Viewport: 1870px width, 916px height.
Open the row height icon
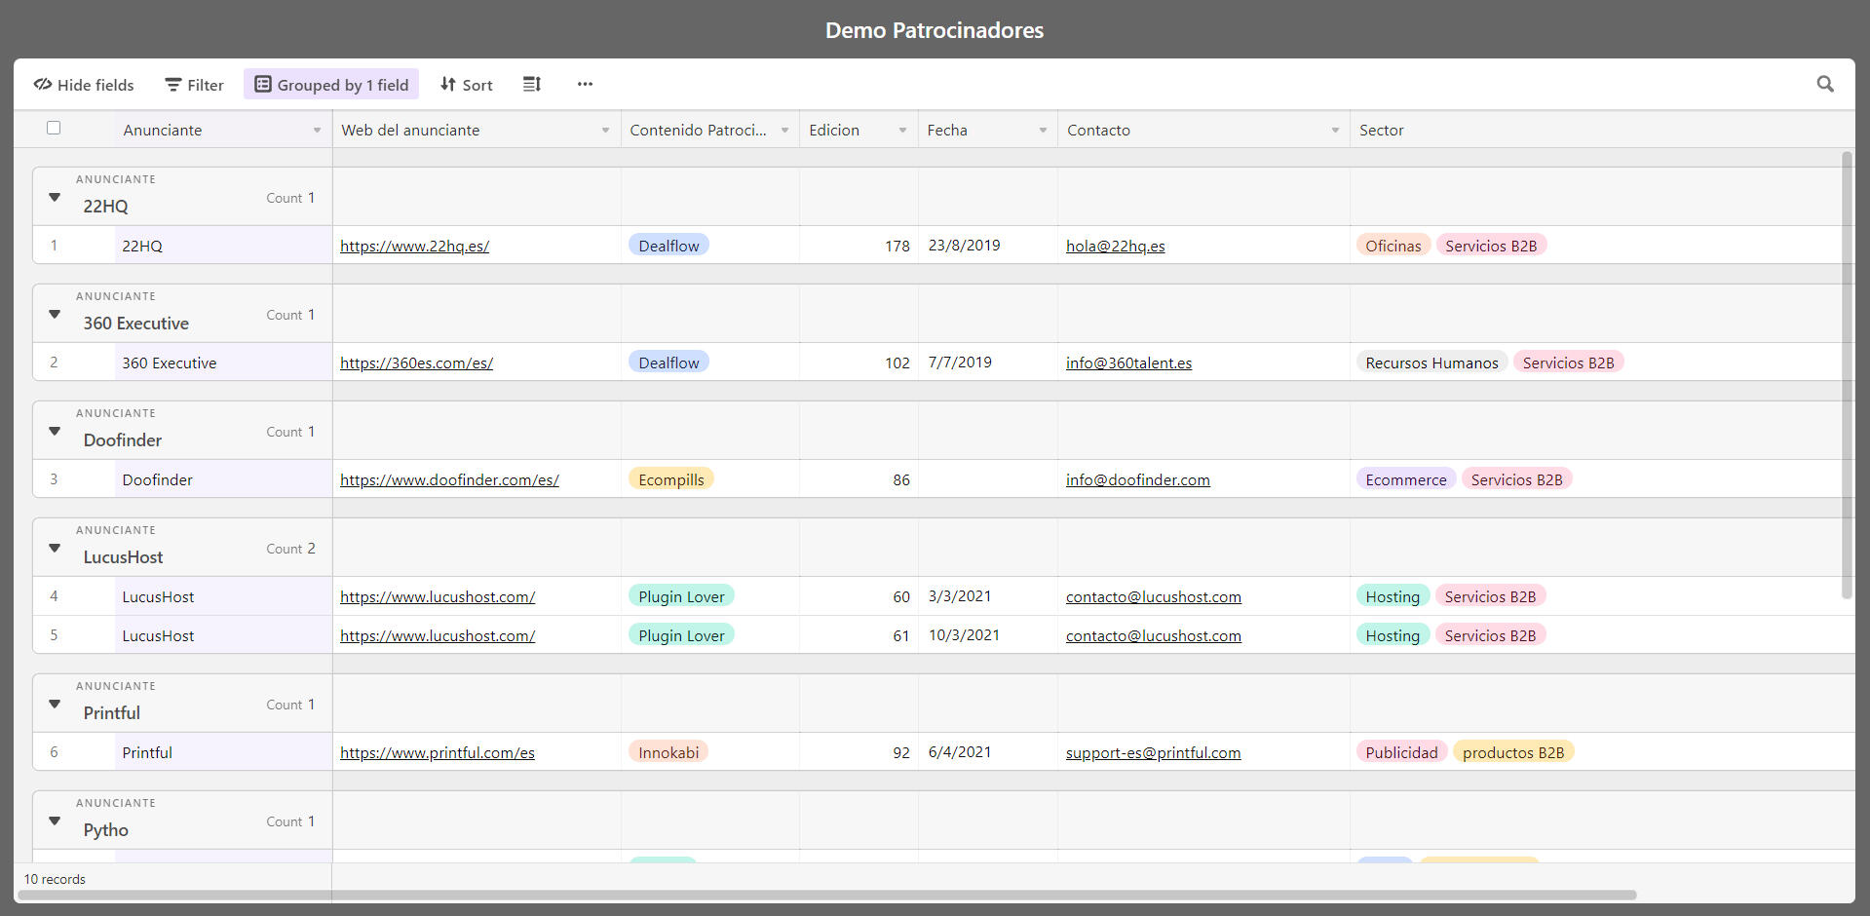pos(531,85)
